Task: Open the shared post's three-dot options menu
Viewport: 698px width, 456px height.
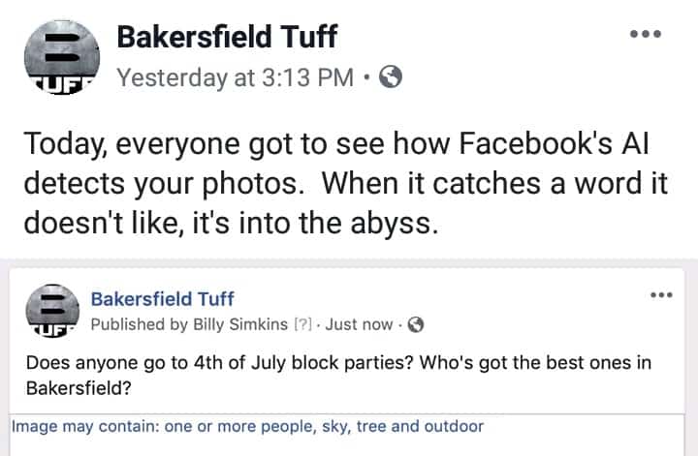Action: 661,294
